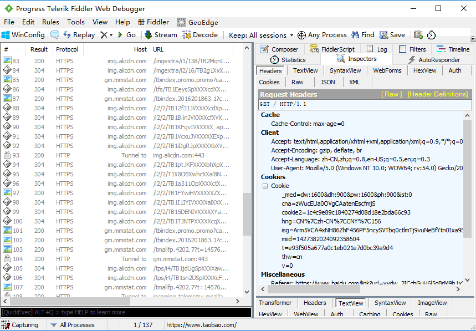Click the camera screenshot icon

(x=418, y=35)
